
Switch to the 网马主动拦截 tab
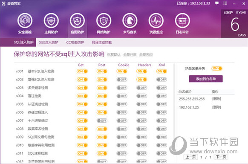coord(102,42)
